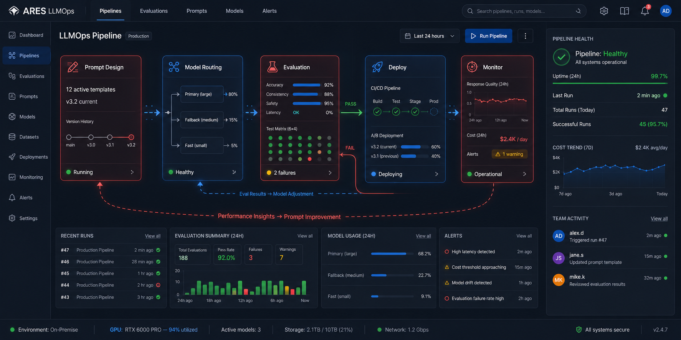The width and height of the screenshot is (681, 340).
Task: Click the Prompt Design pencil icon
Action: (x=73, y=67)
